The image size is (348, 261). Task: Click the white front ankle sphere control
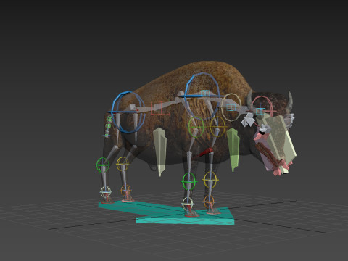click(188, 204)
